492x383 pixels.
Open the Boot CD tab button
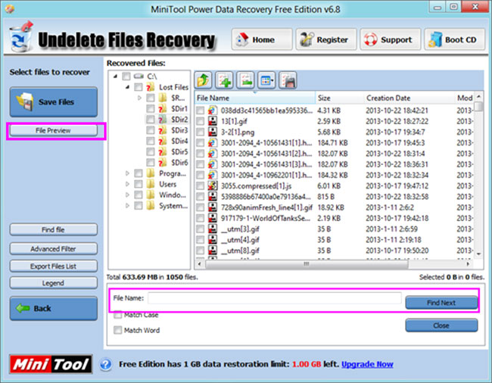(x=455, y=39)
